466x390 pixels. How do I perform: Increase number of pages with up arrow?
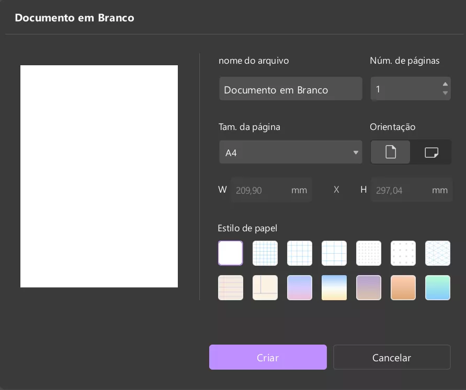point(445,84)
